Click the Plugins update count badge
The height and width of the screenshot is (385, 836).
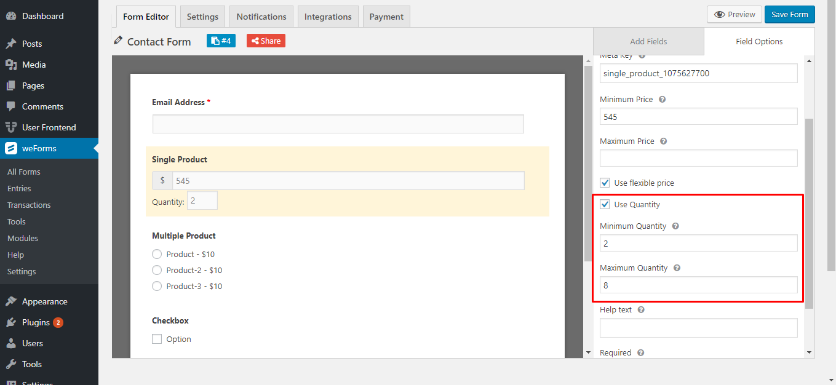(x=58, y=322)
